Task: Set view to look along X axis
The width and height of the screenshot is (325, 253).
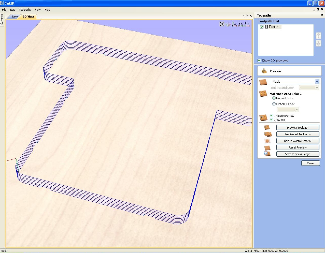Action: 241,24
